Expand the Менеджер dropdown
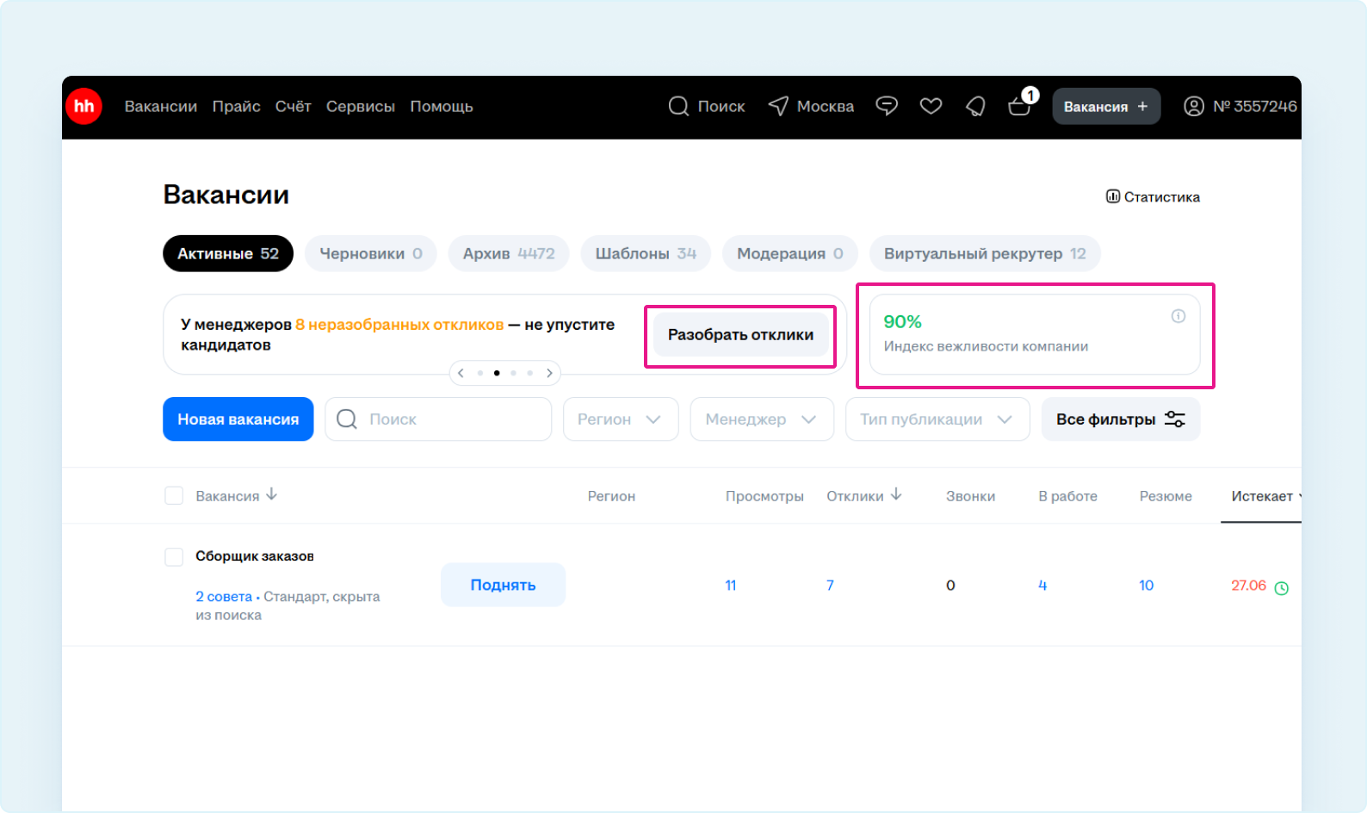The width and height of the screenshot is (1367, 813). click(x=762, y=419)
